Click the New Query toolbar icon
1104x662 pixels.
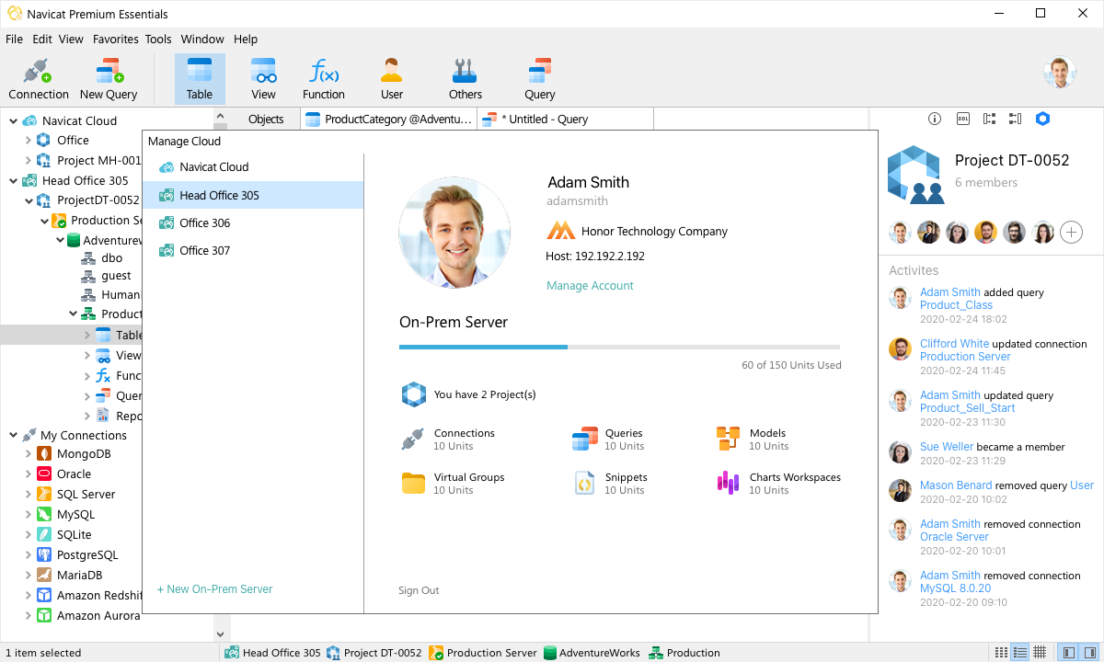point(109,79)
